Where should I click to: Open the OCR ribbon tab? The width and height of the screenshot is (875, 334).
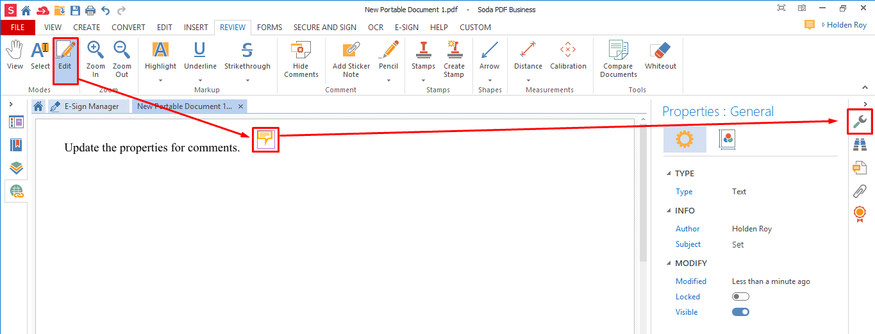(376, 28)
